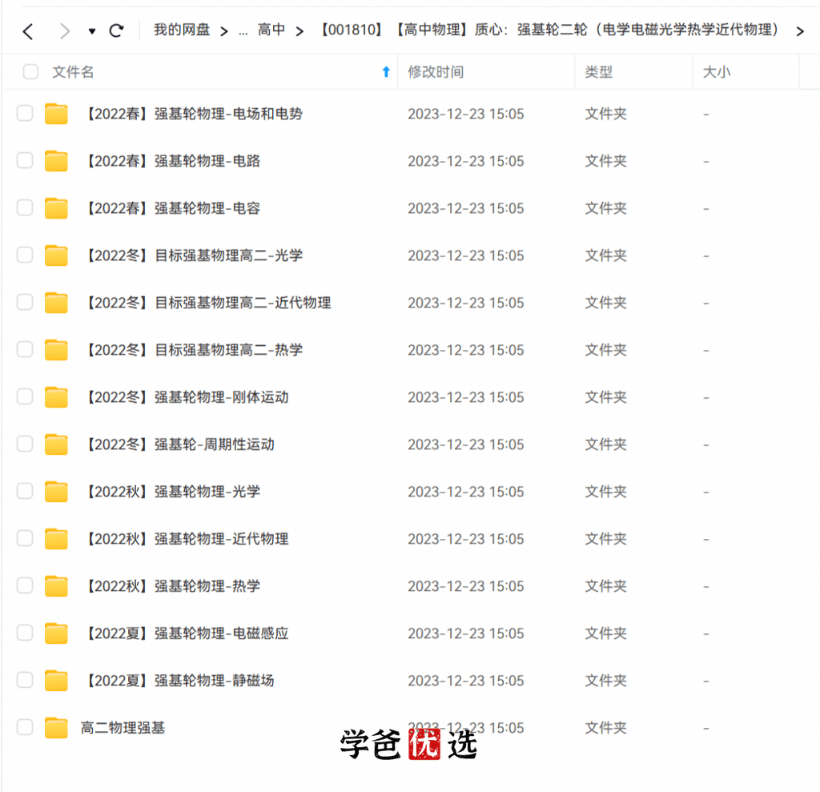Go forward with the right arrow icon
Image resolution: width=820 pixels, height=792 pixels.
click(65, 31)
